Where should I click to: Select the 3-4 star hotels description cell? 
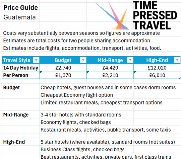click(81, 115)
